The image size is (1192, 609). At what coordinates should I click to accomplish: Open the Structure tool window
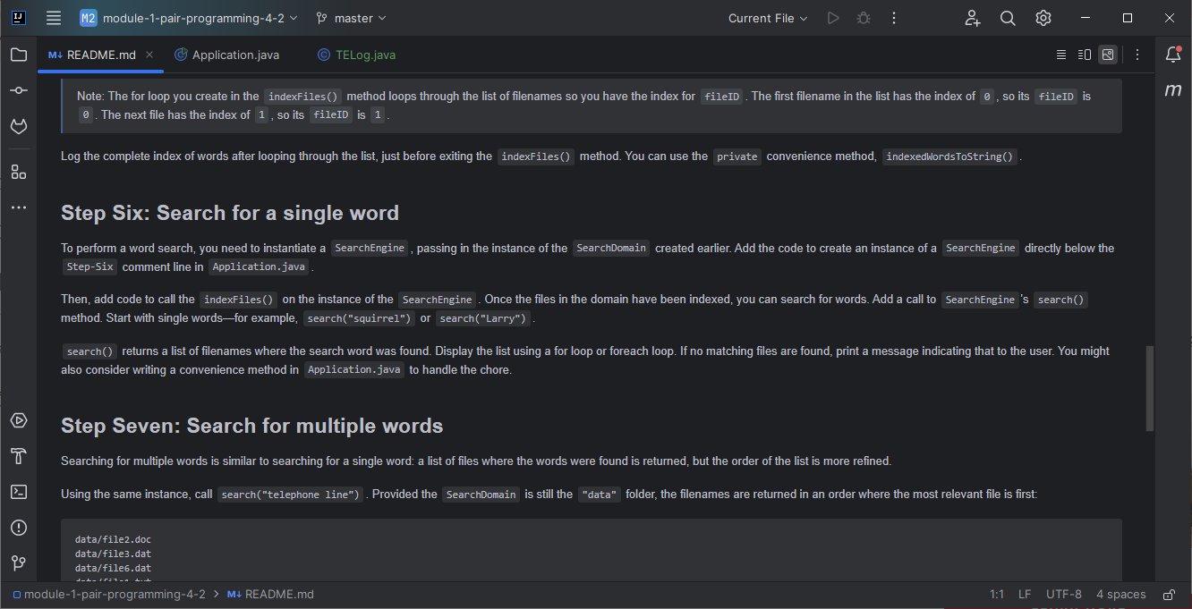tap(19, 171)
